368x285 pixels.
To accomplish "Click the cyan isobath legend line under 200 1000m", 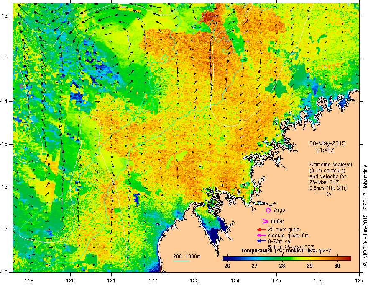I will 181,261.
